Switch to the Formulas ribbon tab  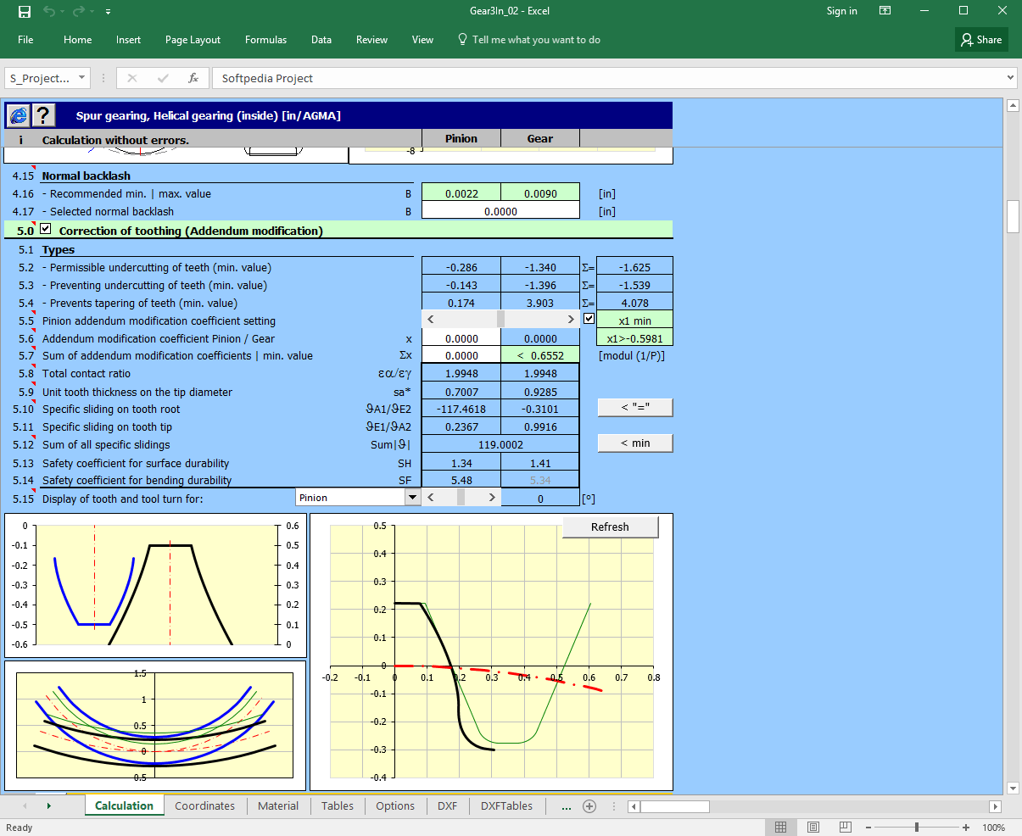tap(265, 39)
